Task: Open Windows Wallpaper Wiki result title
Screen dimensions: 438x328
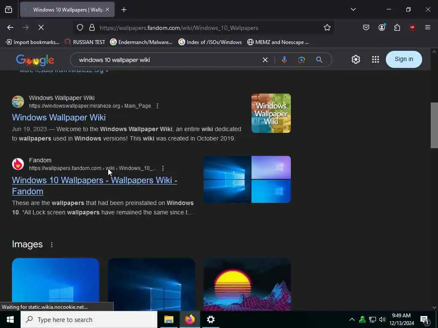Action: [59, 117]
